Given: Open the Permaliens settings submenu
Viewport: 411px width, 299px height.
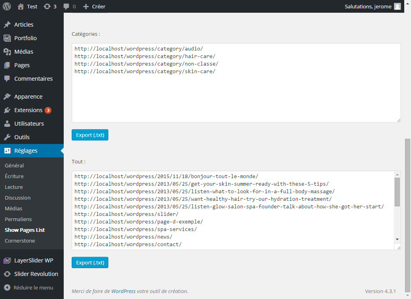Looking at the screenshot, I should coord(18,219).
